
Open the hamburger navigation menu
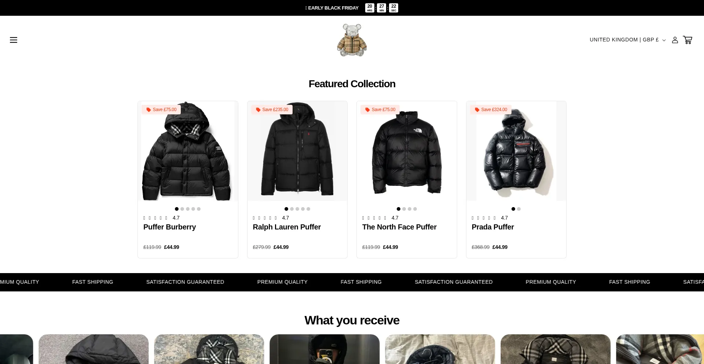pyautogui.click(x=14, y=40)
